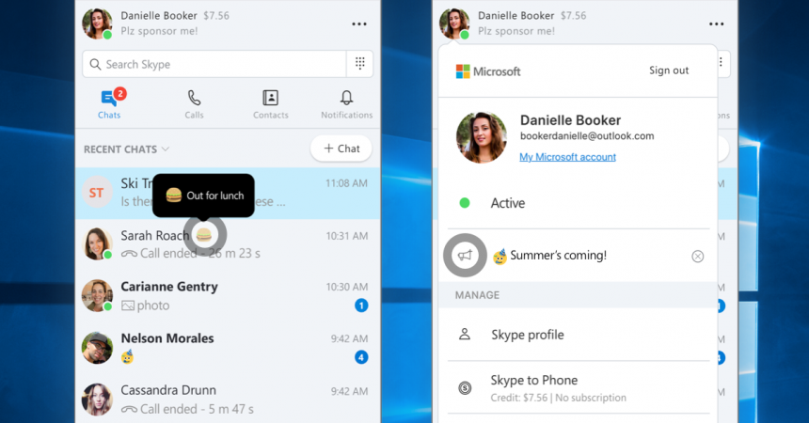Click the $7.56 credit in left window header
Screen dimensions: 809x423
click(216, 15)
